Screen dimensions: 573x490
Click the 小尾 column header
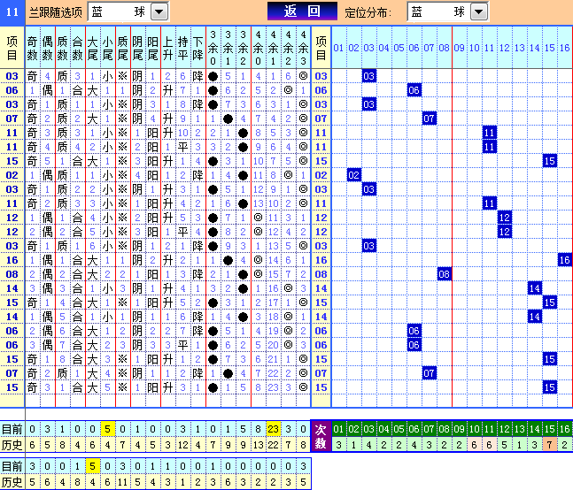pyautogui.click(x=107, y=48)
